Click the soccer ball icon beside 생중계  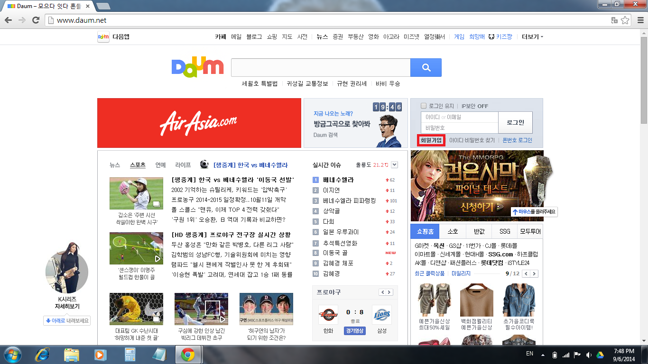[204, 164]
